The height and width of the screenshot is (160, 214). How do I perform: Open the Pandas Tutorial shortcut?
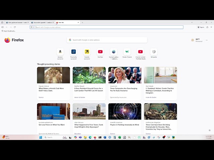127,52
